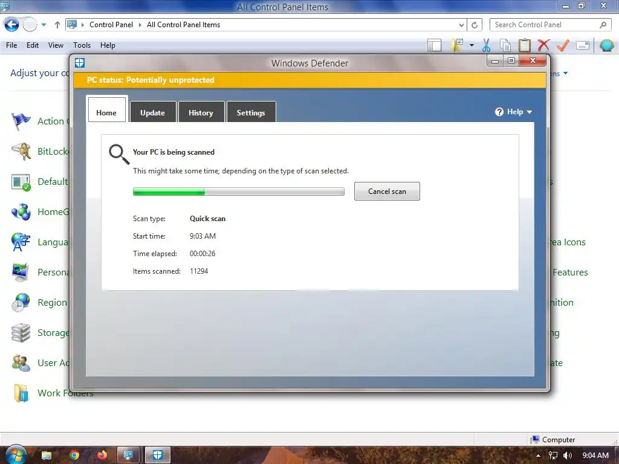Image resolution: width=619 pixels, height=464 pixels.
Task: Open the Action Center flag icon
Action: [21, 121]
